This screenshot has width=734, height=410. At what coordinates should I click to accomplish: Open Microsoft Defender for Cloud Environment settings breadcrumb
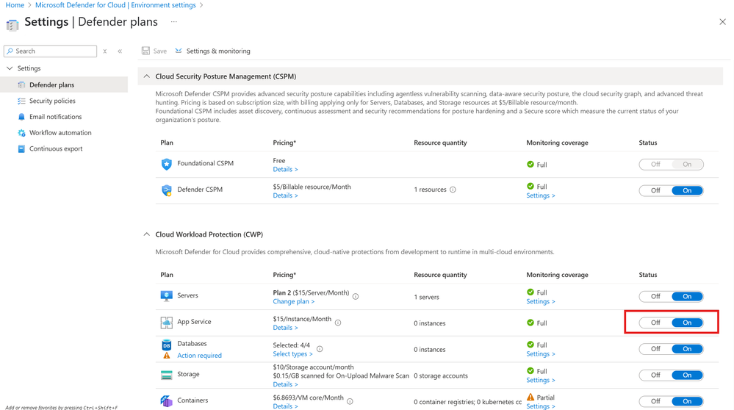115,5
